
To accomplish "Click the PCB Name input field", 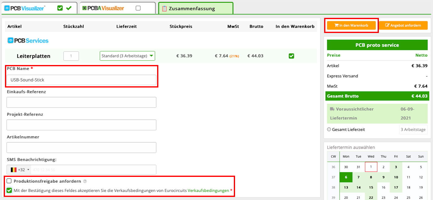I will [81, 80].
